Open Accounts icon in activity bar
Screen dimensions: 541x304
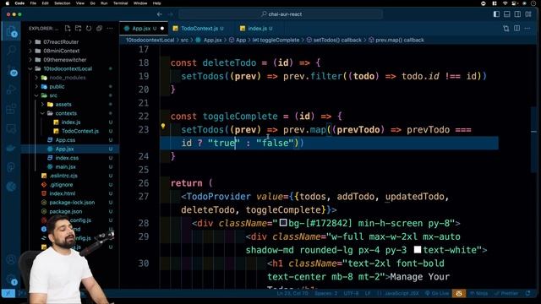point(11,259)
